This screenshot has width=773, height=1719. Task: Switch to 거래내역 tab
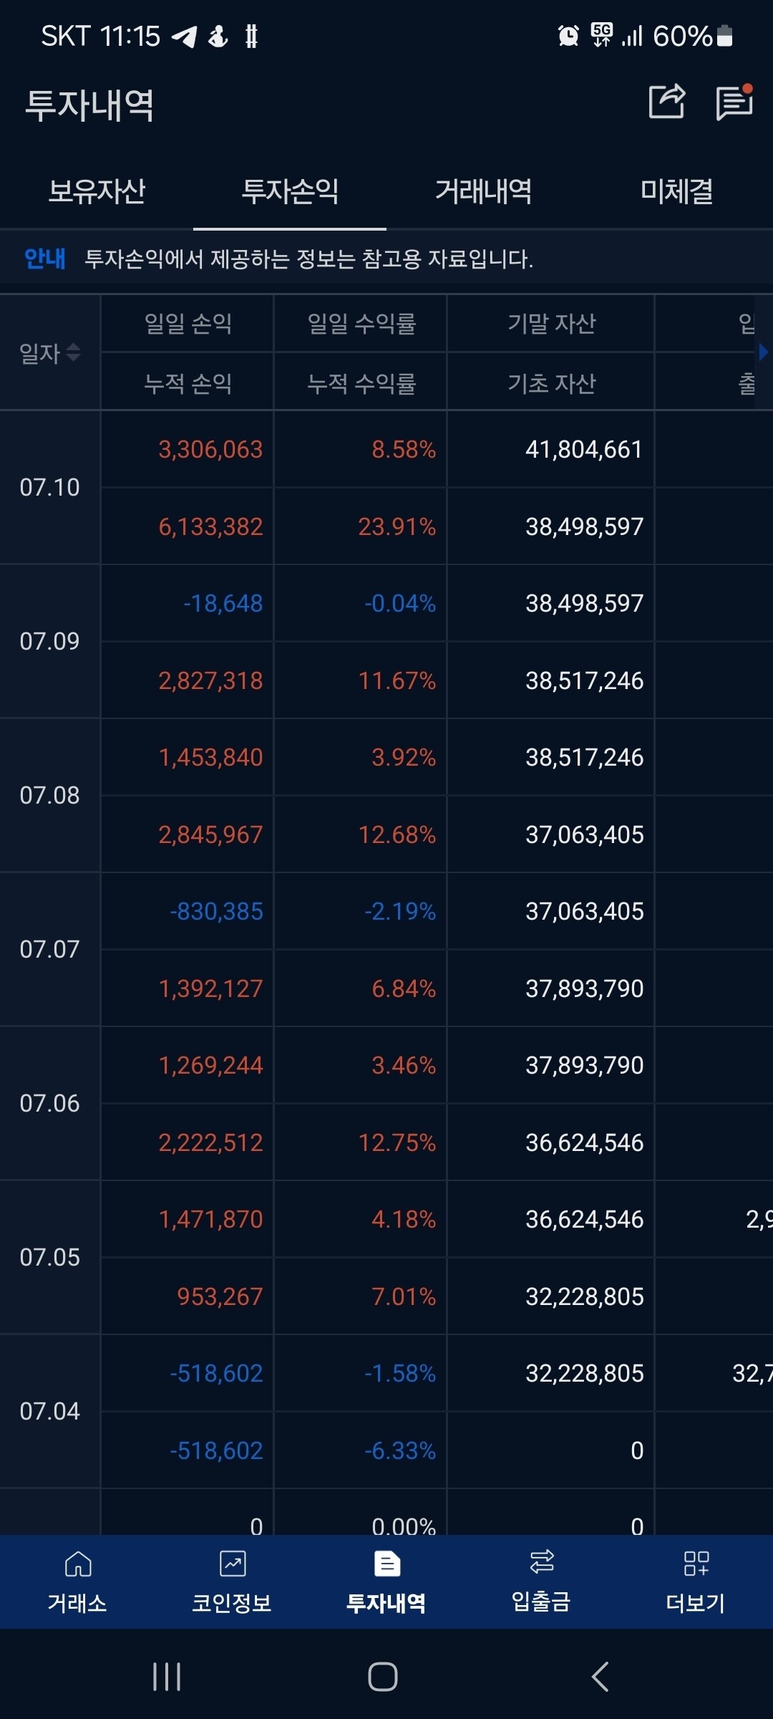coord(483,191)
